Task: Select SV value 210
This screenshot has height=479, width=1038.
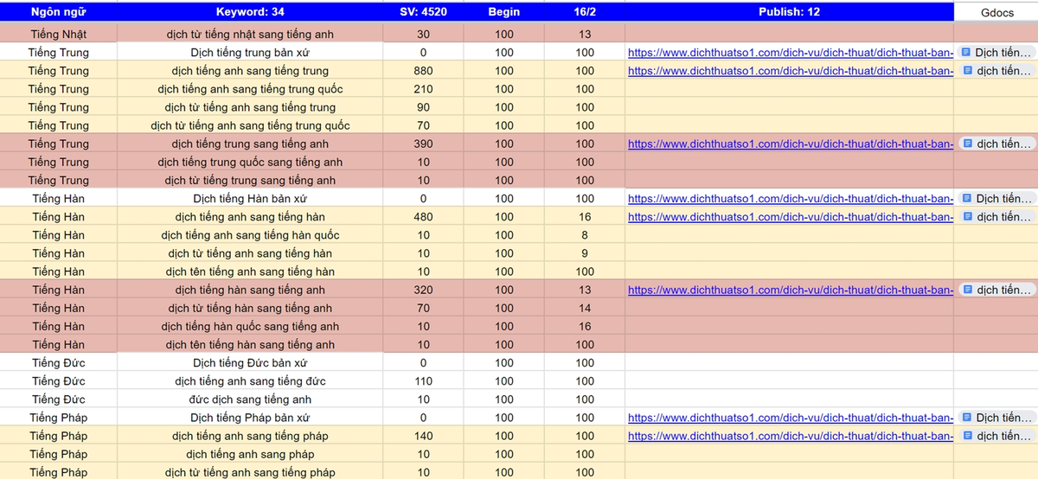Action: point(423,89)
